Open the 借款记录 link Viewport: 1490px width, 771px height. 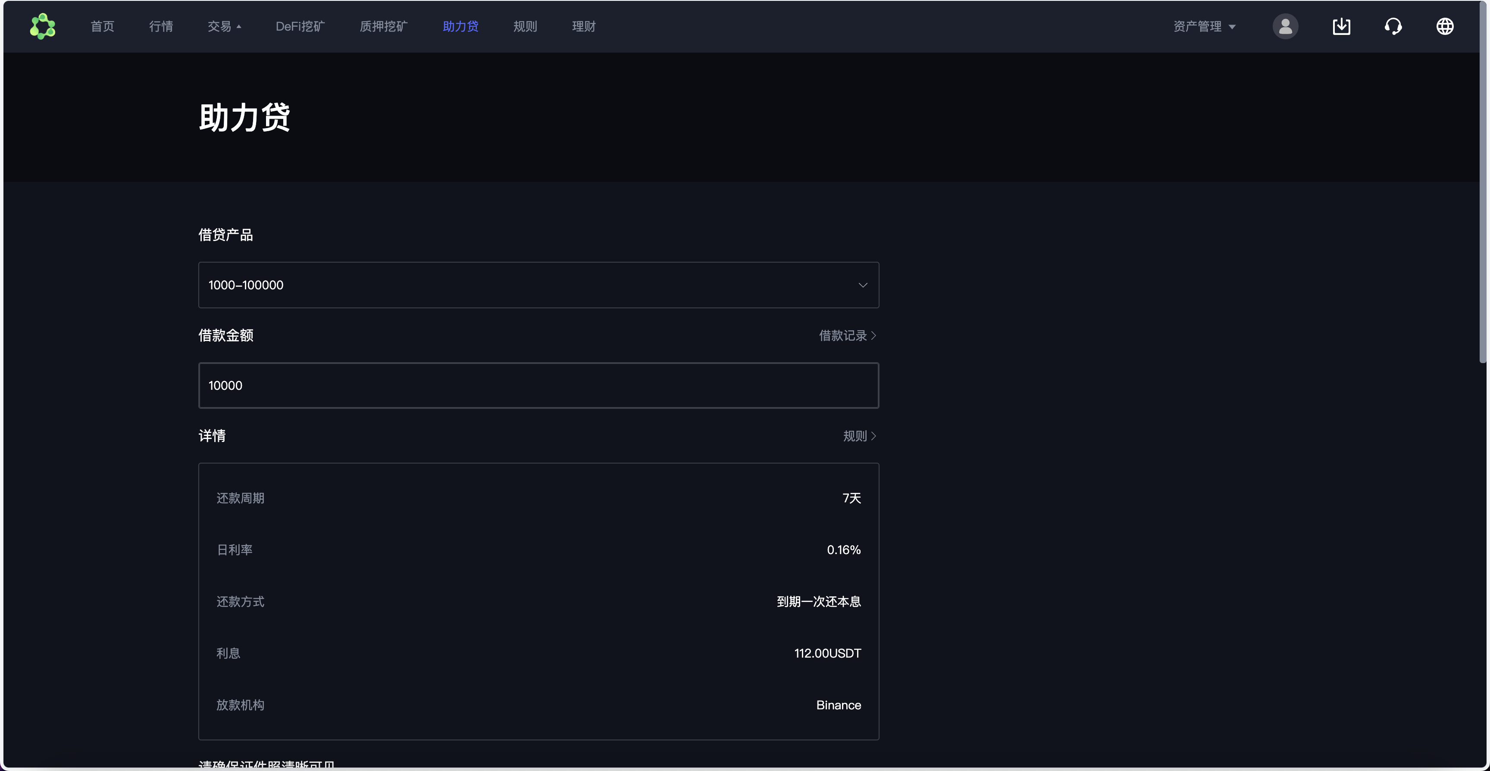tap(843, 335)
